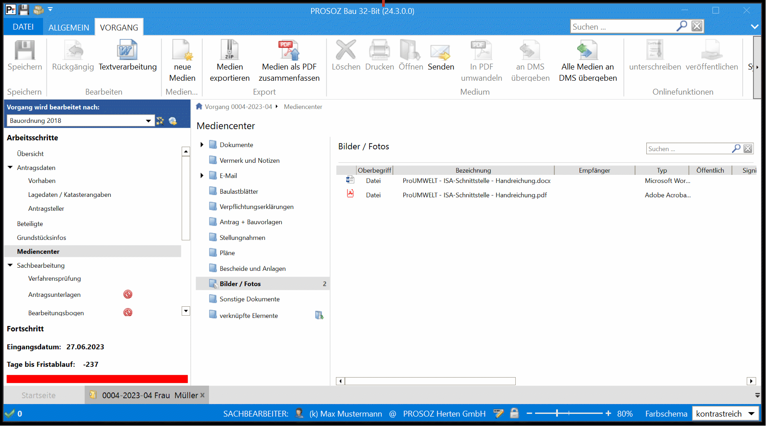Click the package icon in the title bar
Viewport: 766px width, 426px height.
[x=39, y=10]
